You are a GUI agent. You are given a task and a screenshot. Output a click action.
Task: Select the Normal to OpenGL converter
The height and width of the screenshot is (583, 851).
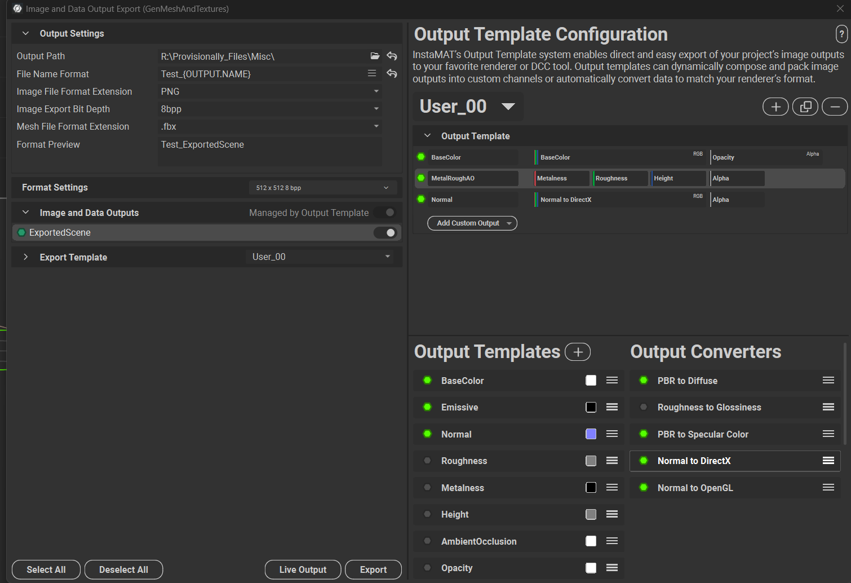(695, 488)
